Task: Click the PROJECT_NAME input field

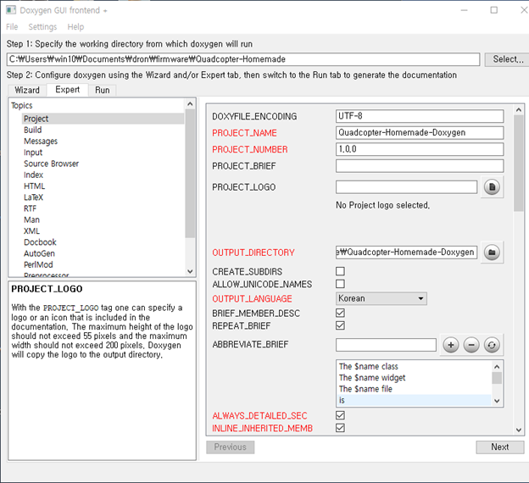Action: (420, 132)
